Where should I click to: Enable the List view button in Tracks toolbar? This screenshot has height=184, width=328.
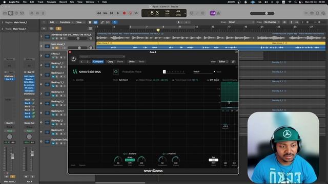[x=90, y=22]
